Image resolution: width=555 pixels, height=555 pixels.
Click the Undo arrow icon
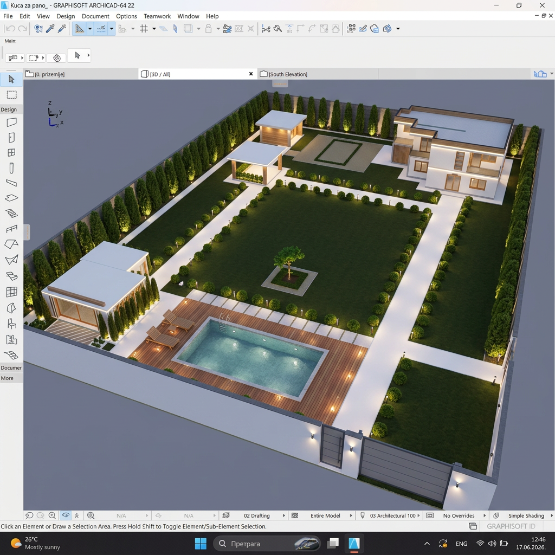[x=10, y=29]
